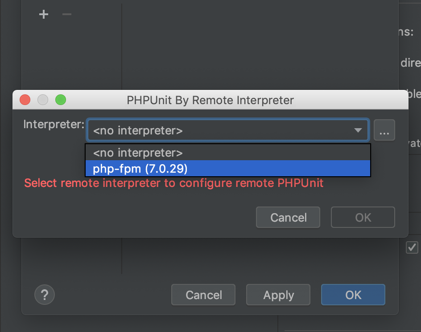This screenshot has height=332, width=421.
Task: Click the 'Interpreter:' field label
Action: pyautogui.click(x=54, y=124)
